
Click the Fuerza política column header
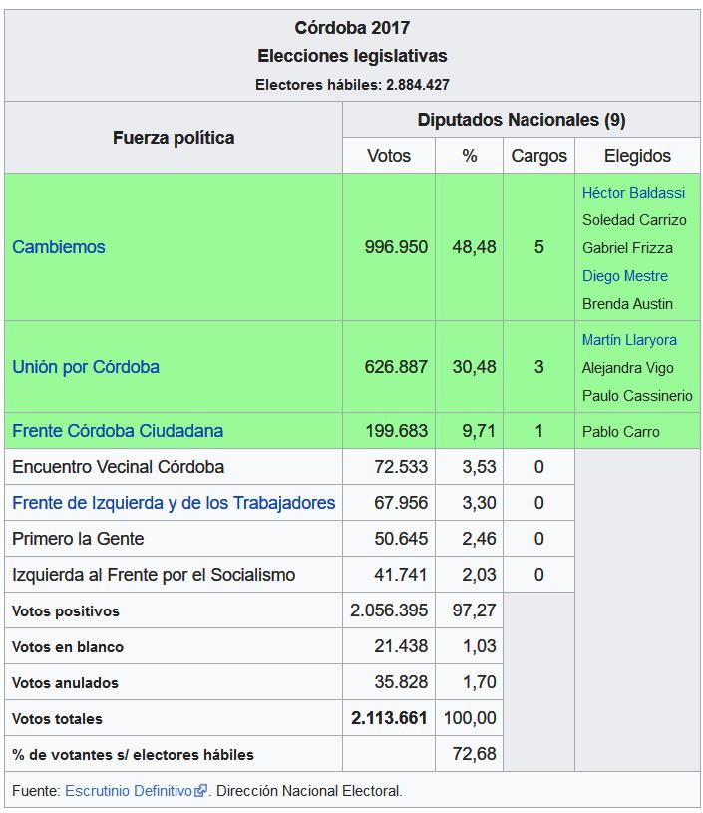coord(174,138)
